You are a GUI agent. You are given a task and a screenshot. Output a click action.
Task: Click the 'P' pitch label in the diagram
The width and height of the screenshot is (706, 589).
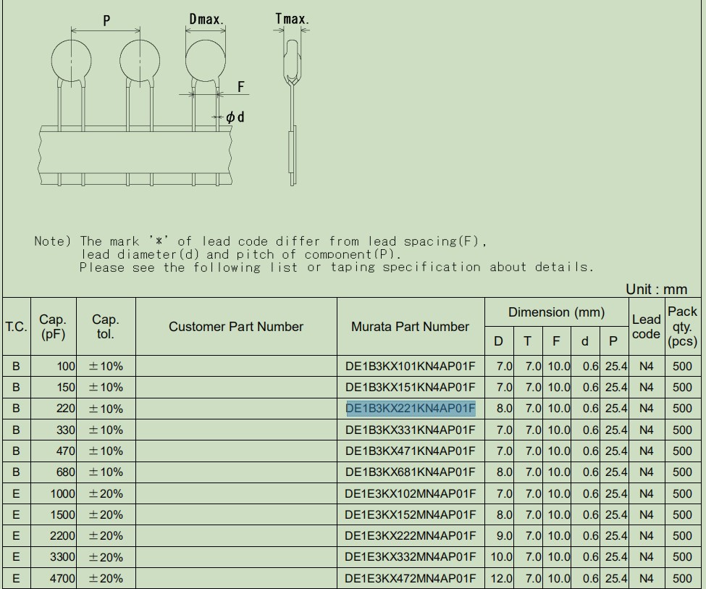(106, 21)
